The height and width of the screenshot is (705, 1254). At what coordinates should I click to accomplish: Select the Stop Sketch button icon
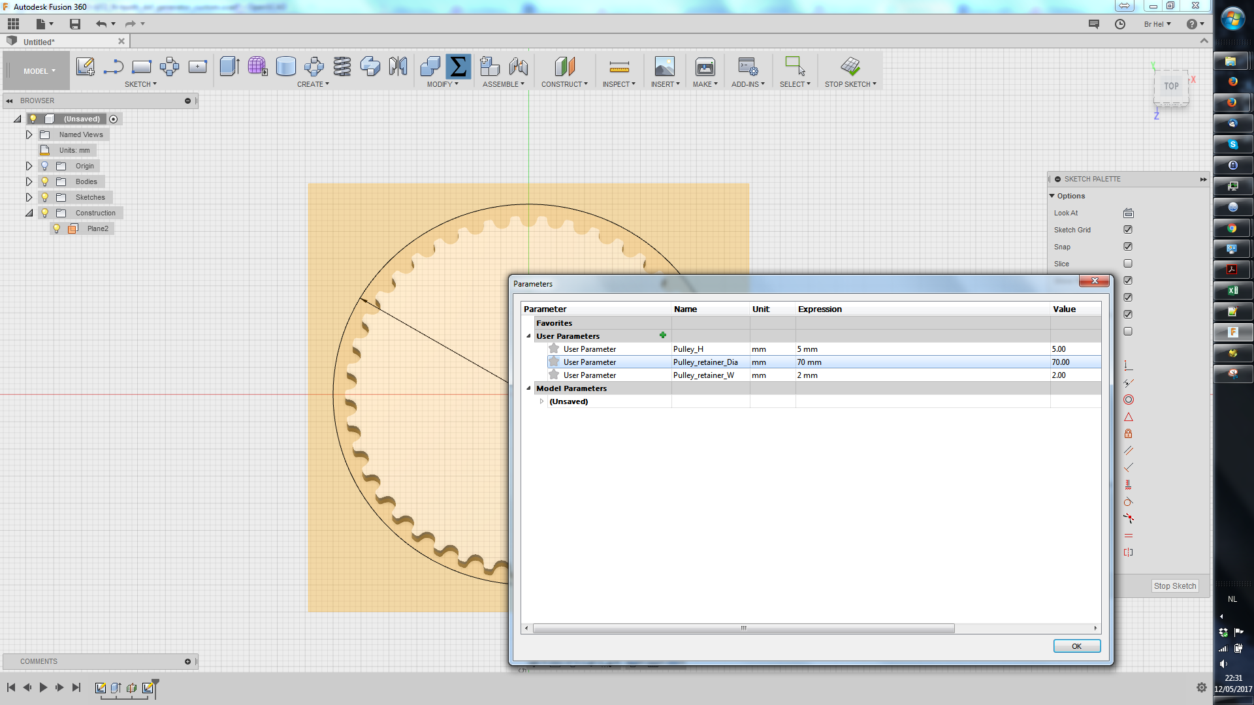(850, 67)
